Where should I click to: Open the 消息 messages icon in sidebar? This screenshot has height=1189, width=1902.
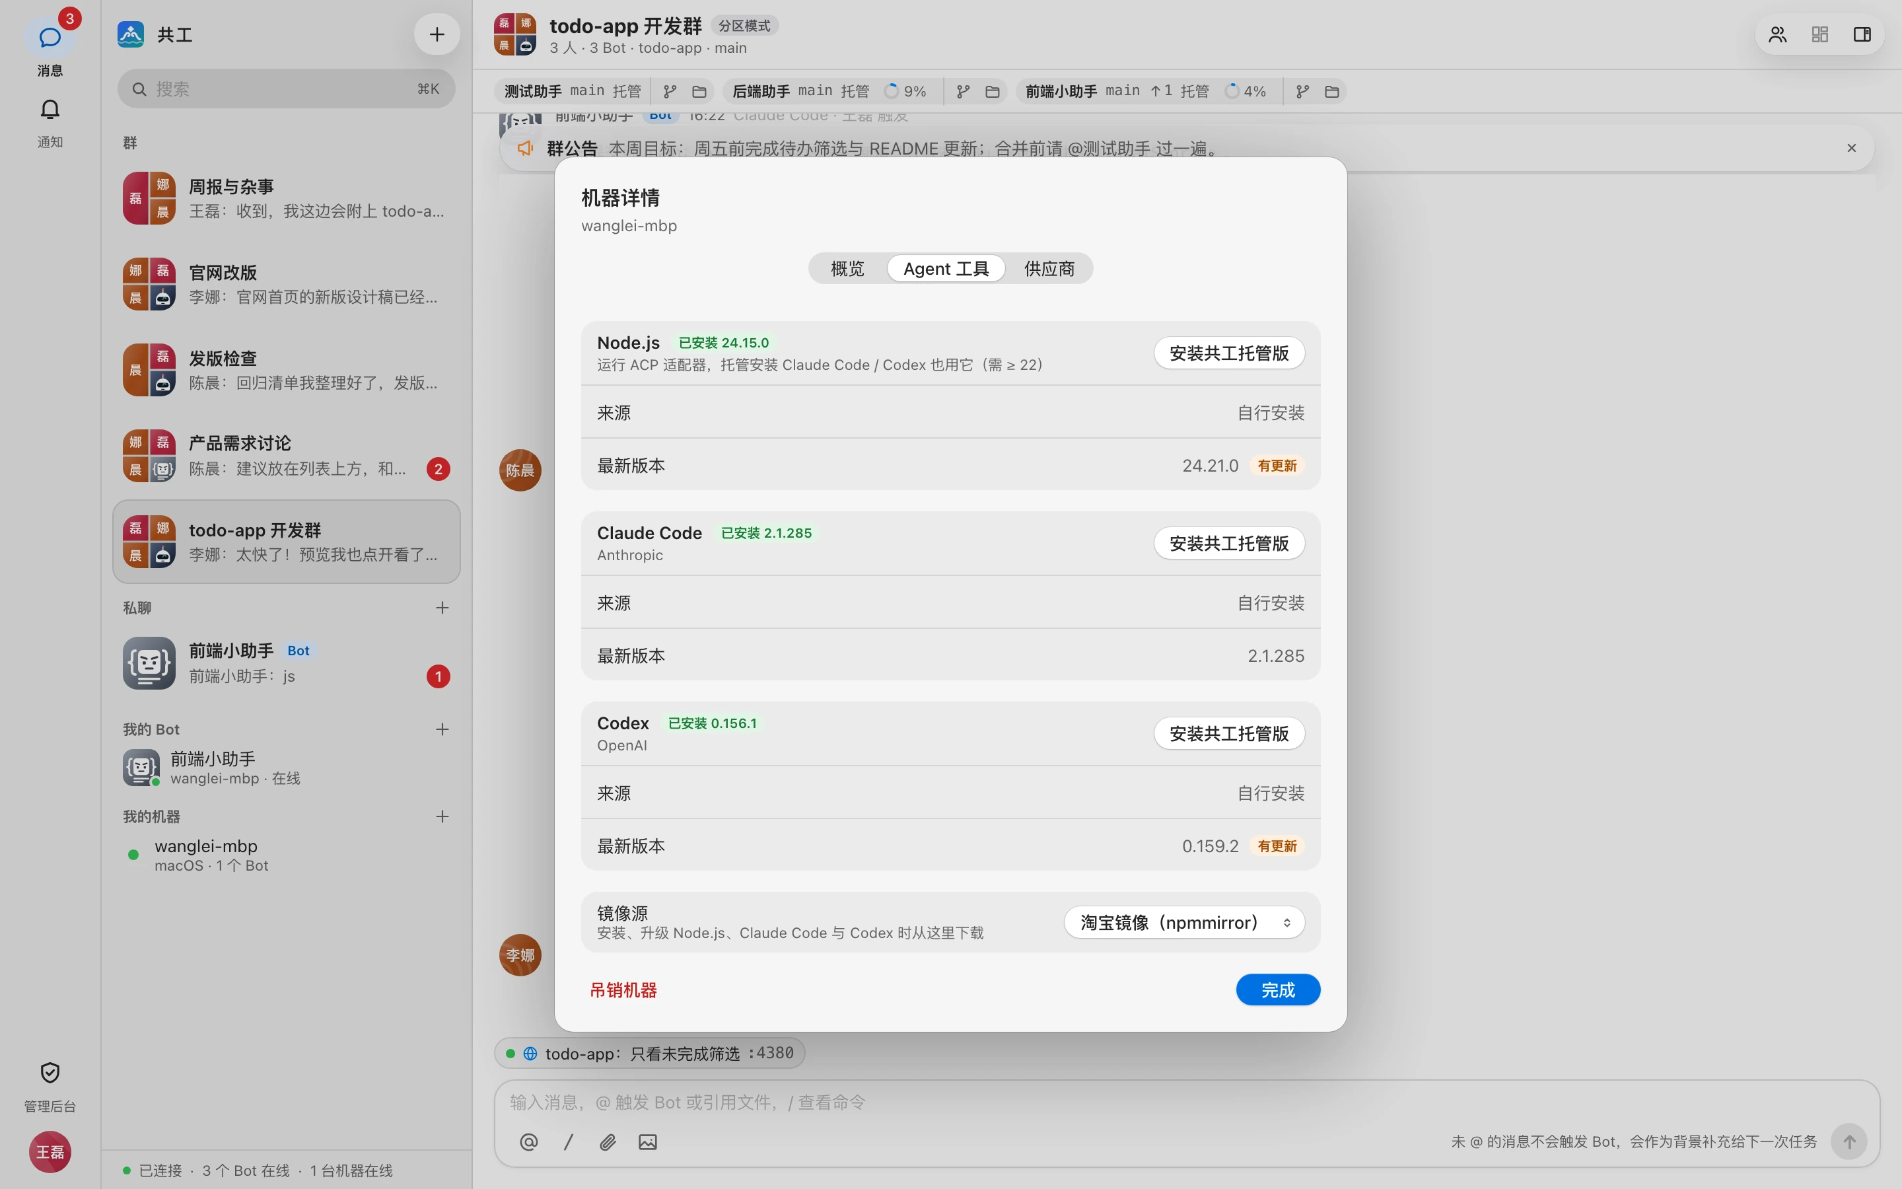50,37
